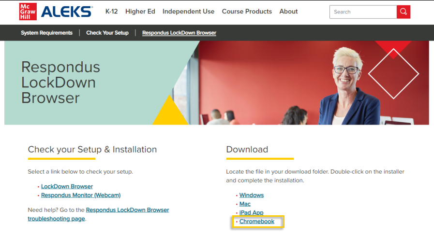Open the About menu
Viewport: 434px width, 237px height.
click(x=288, y=12)
